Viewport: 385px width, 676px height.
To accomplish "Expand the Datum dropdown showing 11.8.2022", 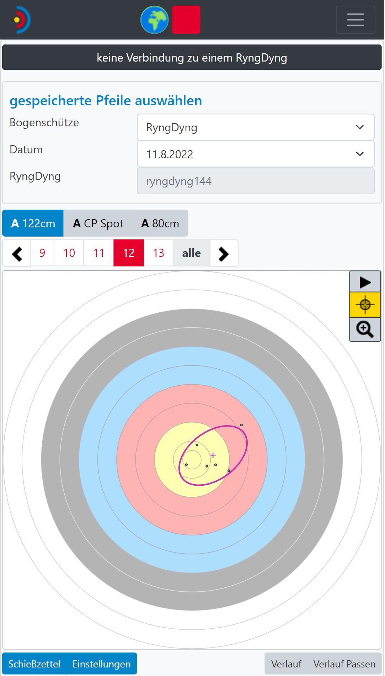I will click(x=255, y=154).
